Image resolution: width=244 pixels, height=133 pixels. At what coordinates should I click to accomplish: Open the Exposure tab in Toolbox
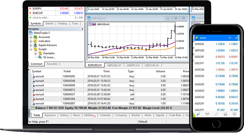point(50,115)
